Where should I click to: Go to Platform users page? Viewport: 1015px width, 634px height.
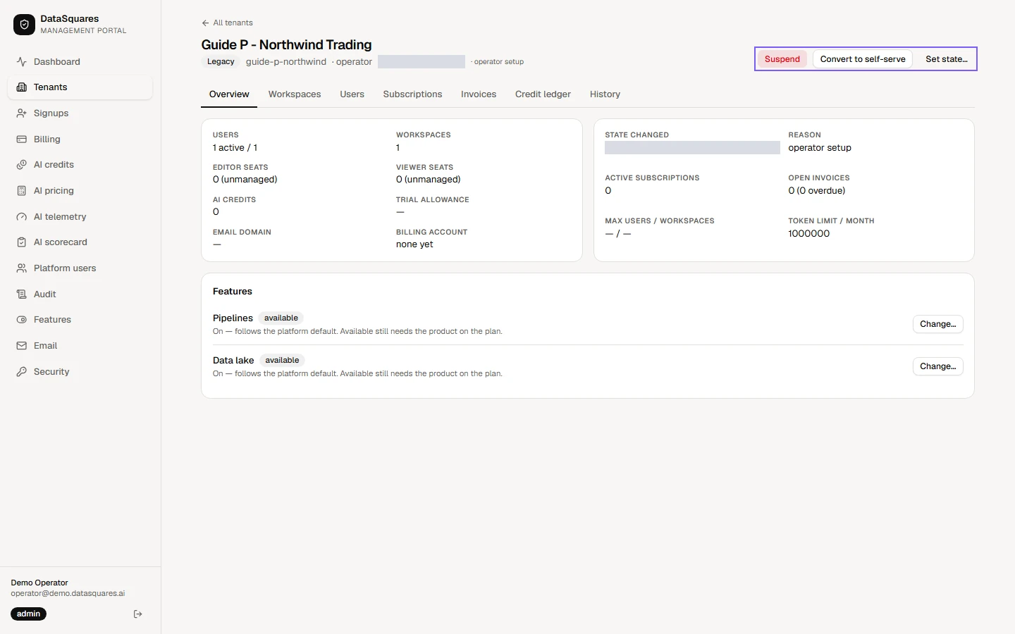pos(80,268)
